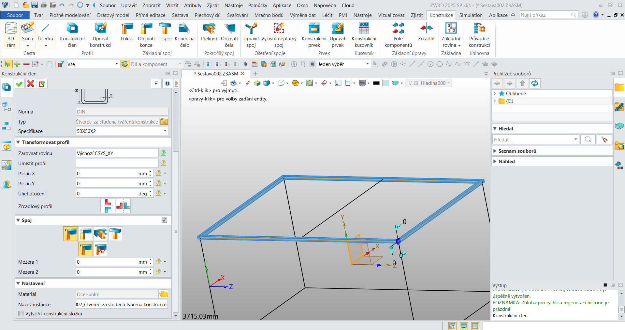This screenshot has width=625, height=330.
Task: Open the Plechový díl ribbon tab
Action: click(x=208, y=15)
